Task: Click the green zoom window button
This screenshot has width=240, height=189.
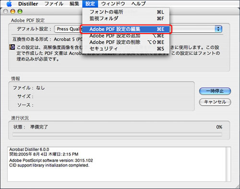Action: tap(20, 12)
